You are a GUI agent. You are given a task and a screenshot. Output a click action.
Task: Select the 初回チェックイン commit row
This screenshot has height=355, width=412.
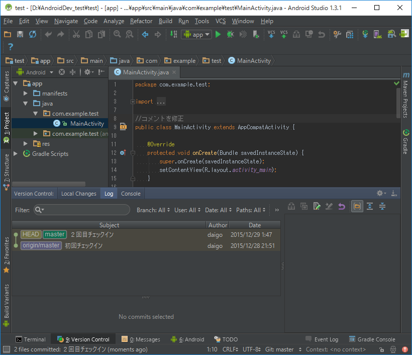coord(146,245)
